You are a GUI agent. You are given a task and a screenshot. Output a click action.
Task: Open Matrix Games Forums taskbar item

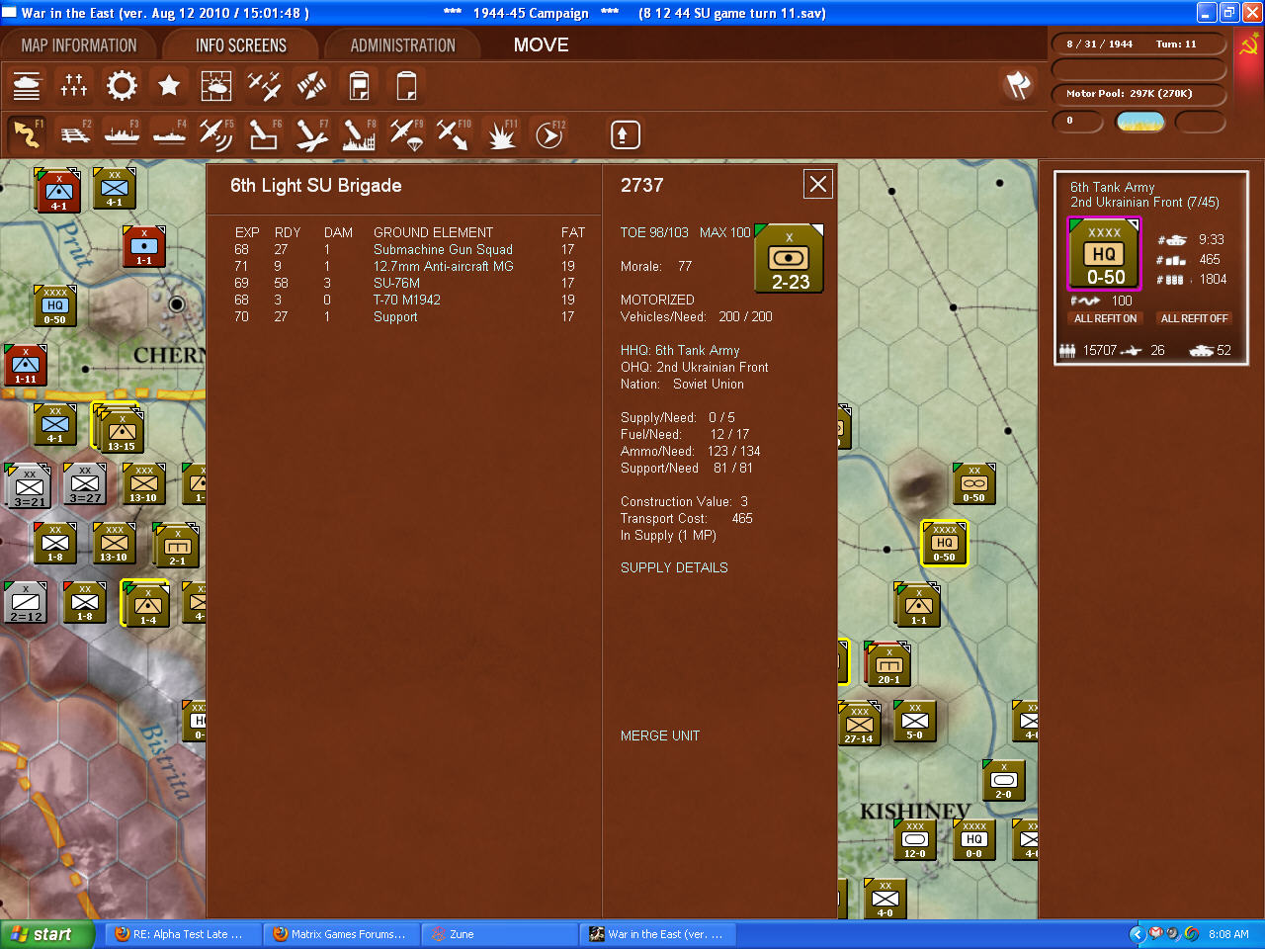(x=342, y=934)
